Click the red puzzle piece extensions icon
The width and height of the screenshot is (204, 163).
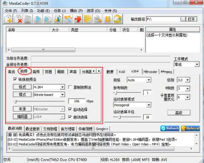[78, 19]
